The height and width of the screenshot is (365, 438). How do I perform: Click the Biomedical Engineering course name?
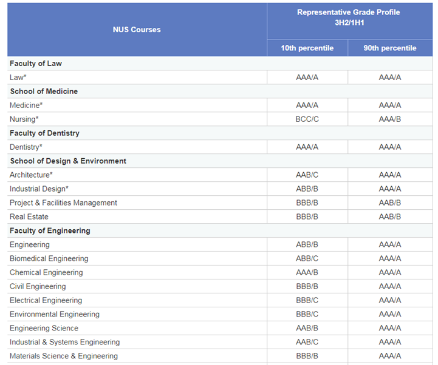49,258
